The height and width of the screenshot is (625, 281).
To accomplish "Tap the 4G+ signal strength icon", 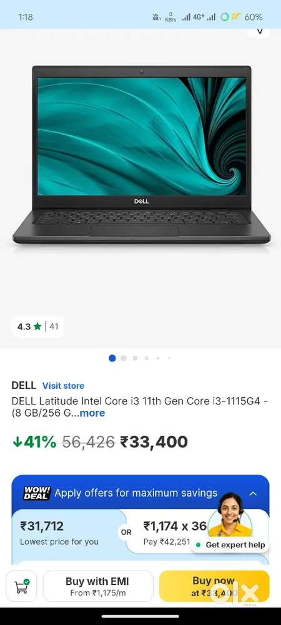I will tap(192, 17).
